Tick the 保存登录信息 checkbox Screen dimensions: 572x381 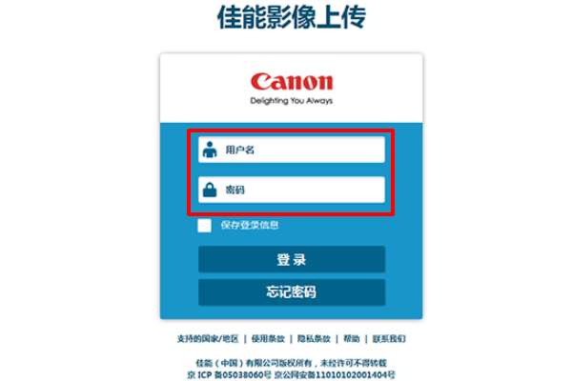coord(204,226)
